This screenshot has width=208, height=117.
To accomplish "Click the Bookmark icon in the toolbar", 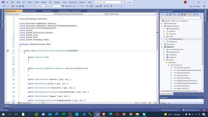I will [x=111, y=6].
